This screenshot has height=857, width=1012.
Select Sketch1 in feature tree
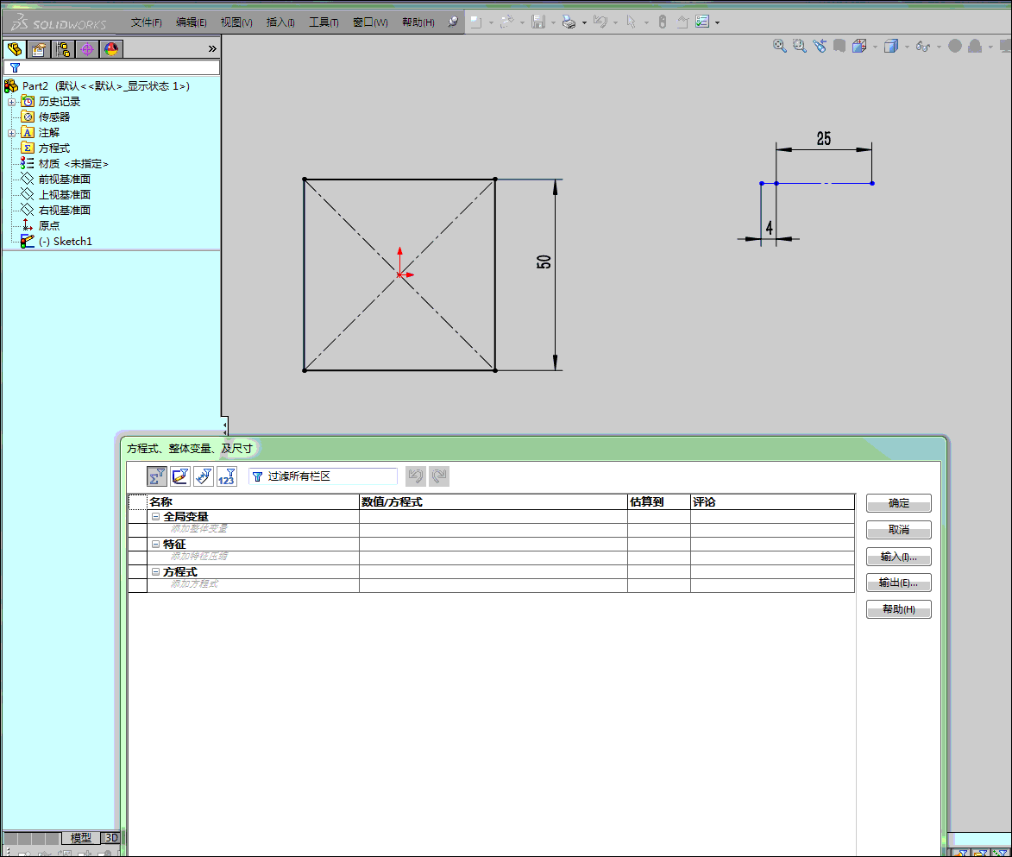(57, 241)
